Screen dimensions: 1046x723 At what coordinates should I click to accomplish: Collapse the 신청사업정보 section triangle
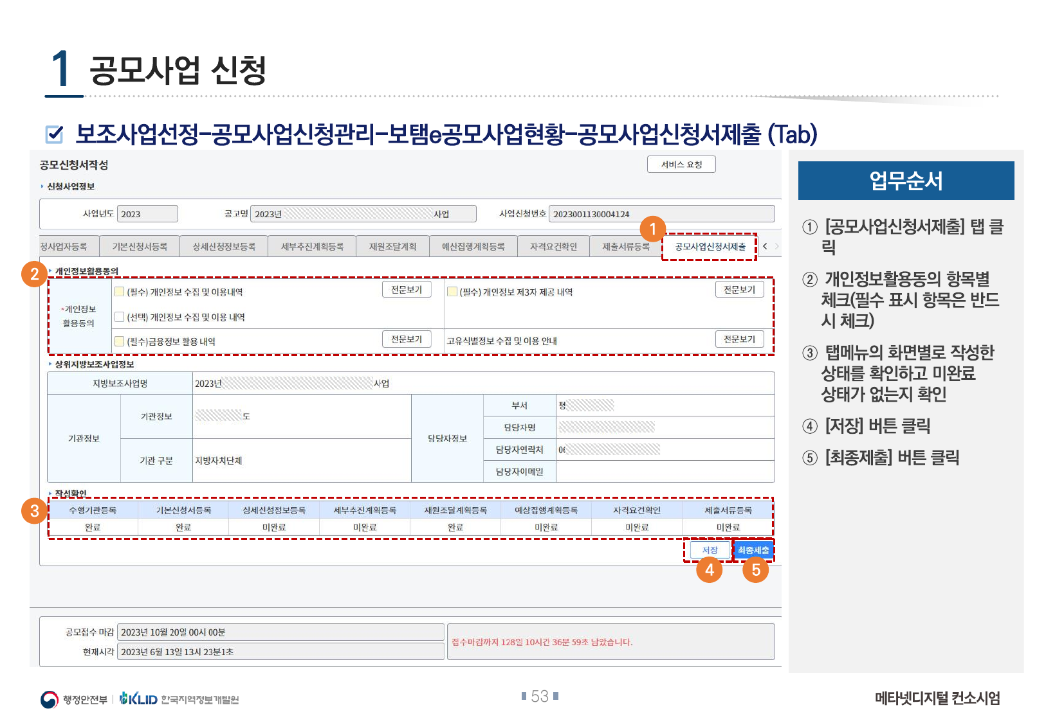[42, 186]
